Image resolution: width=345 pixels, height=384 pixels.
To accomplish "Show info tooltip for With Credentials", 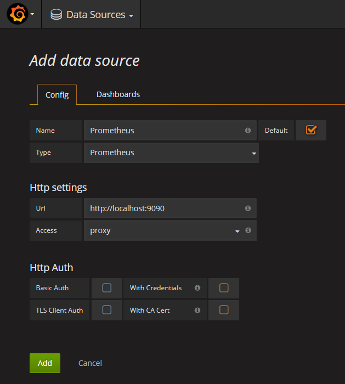I will [197, 288].
